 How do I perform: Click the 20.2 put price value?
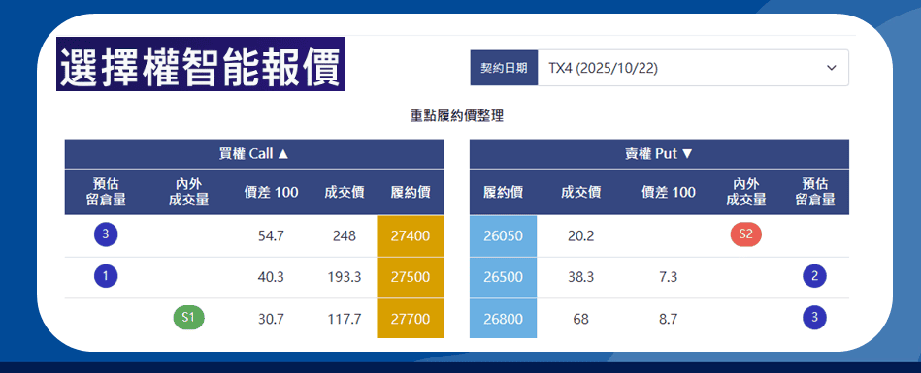[581, 235]
